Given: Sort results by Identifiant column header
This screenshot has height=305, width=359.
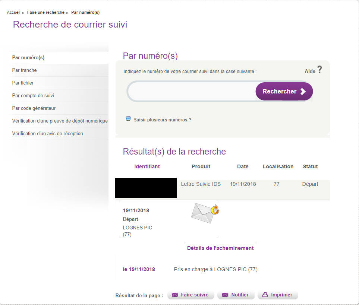Looking at the screenshot, I should click(x=147, y=166).
